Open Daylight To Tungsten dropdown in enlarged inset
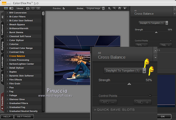The width and height of the screenshot is (176, 120). 125,70
